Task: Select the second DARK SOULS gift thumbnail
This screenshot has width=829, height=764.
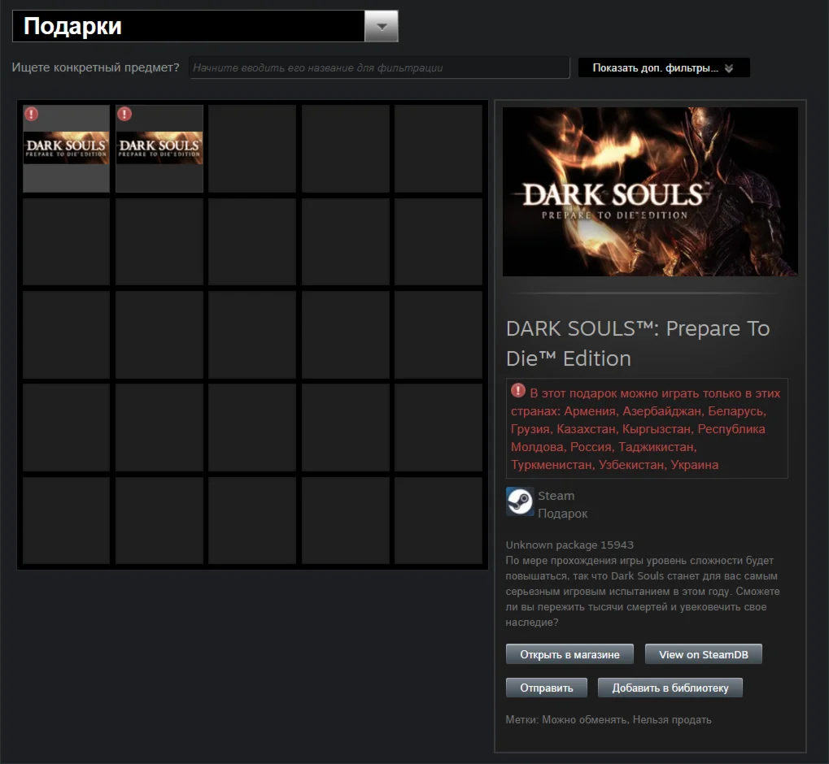Action: [159, 147]
